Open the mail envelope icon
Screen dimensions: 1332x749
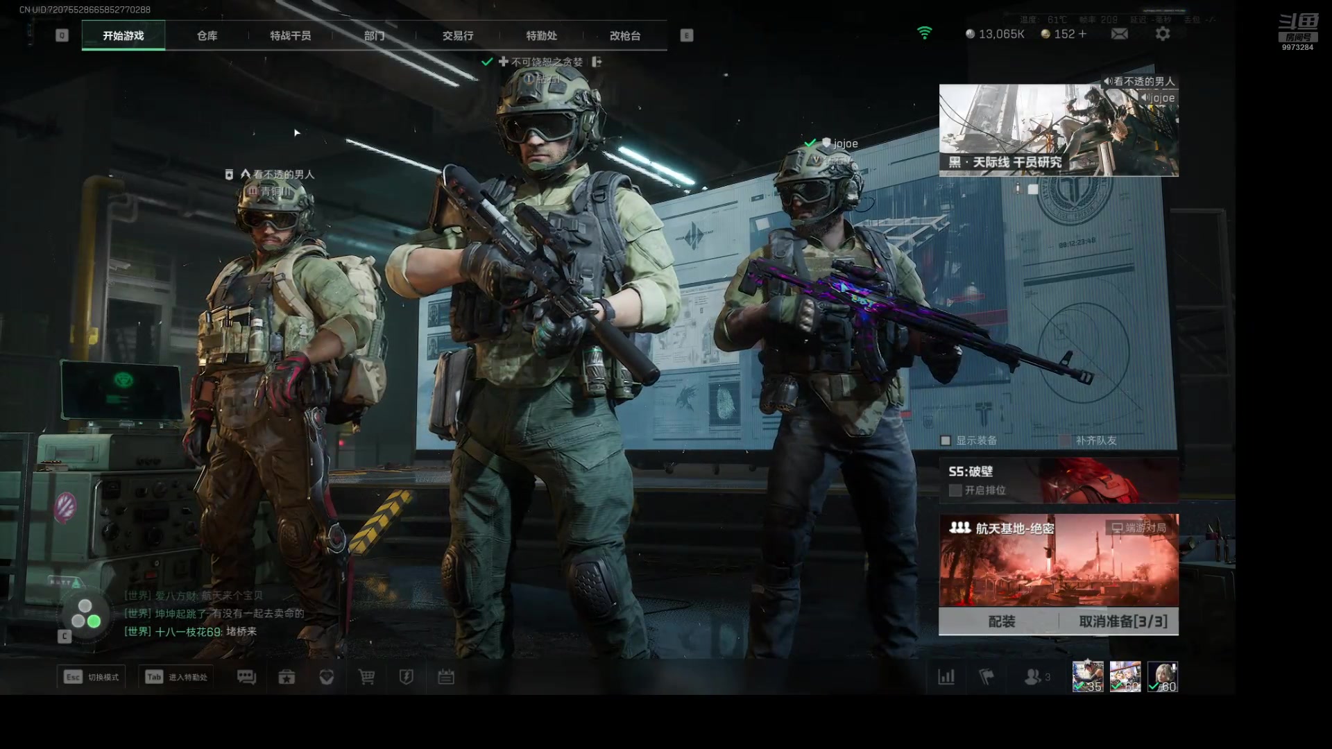tap(1119, 34)
